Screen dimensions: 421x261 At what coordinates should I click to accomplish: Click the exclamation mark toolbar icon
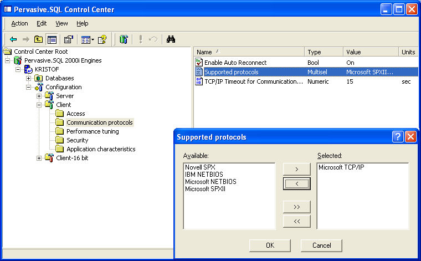click(x=140, y=39)
